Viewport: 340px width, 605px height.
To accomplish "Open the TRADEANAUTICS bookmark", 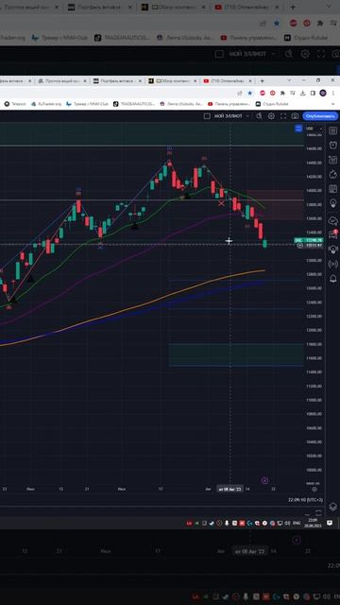I will coord(134,104).
